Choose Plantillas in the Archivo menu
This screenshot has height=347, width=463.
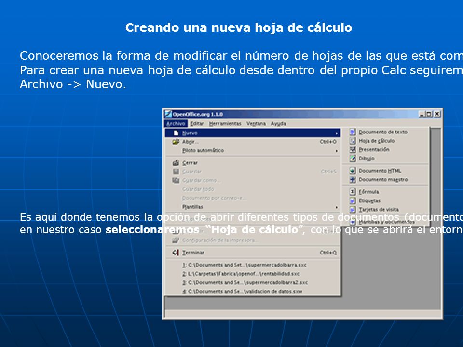click(253, 207)
